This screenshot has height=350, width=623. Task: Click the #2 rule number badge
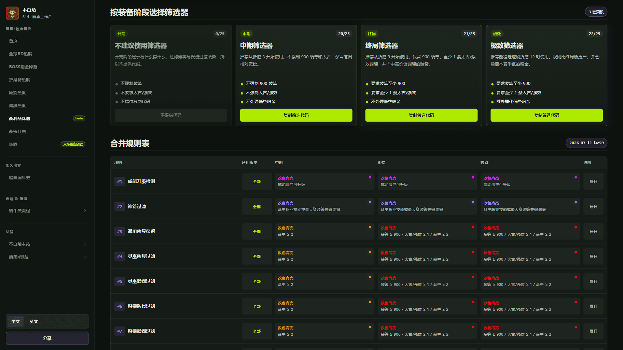pyautogui.click(x=120, y=207)
